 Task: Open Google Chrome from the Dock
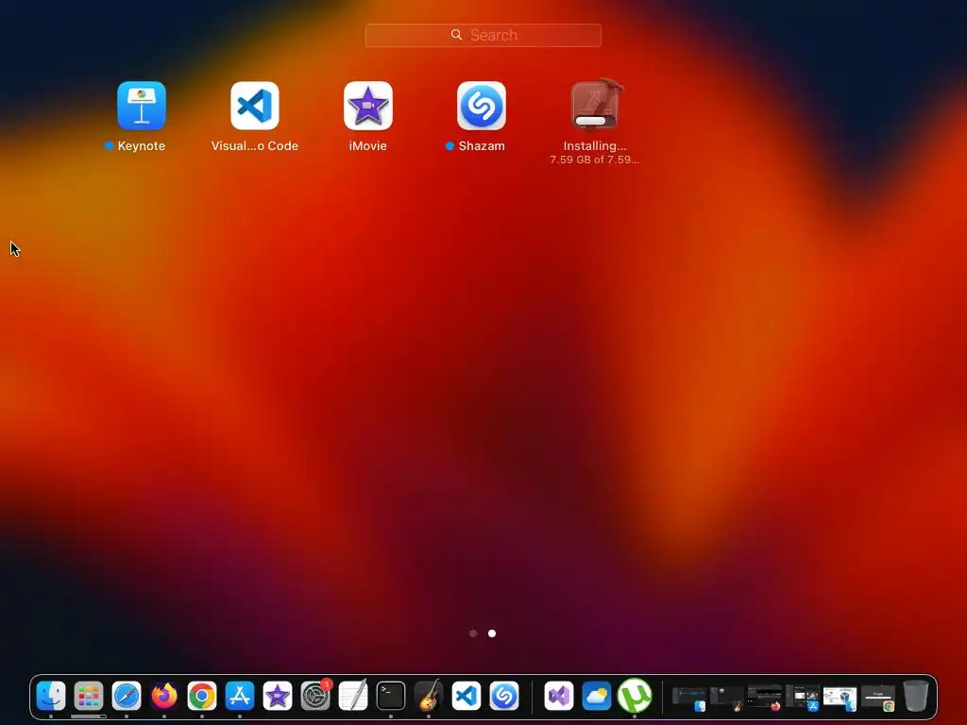[202, 696]
